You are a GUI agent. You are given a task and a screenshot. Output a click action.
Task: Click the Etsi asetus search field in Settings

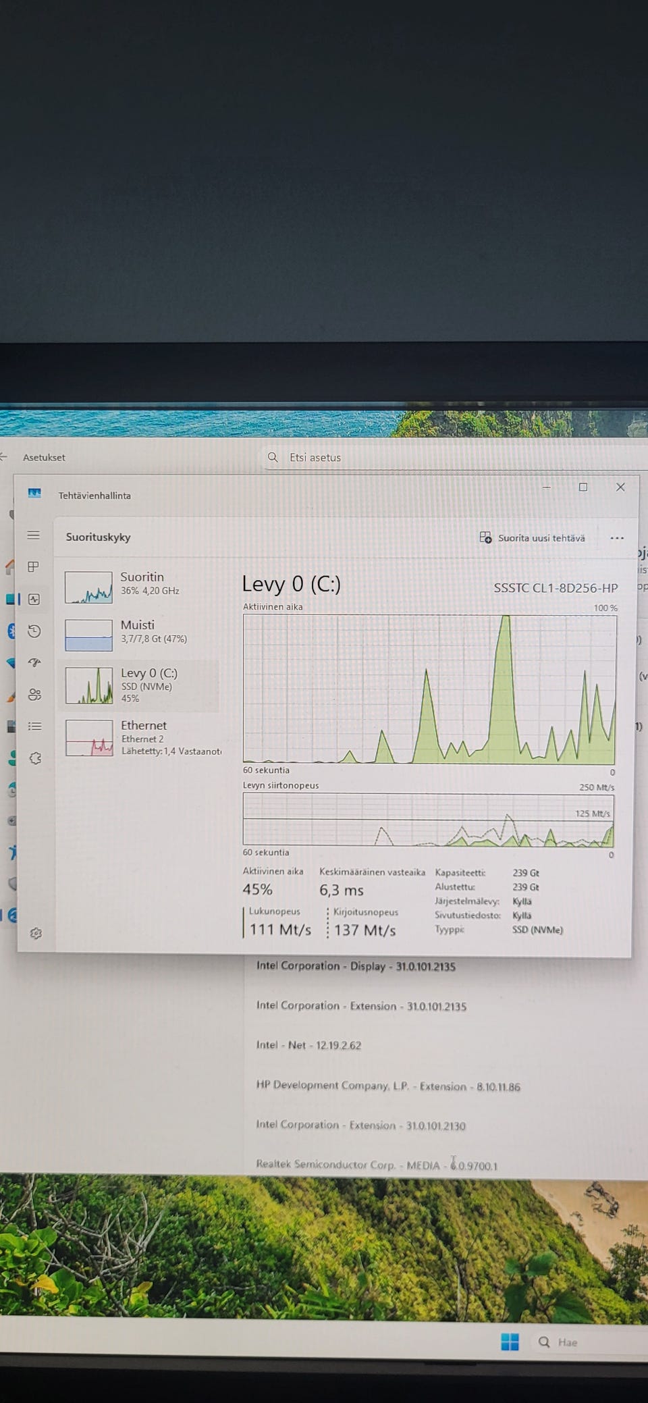point(456,458)
